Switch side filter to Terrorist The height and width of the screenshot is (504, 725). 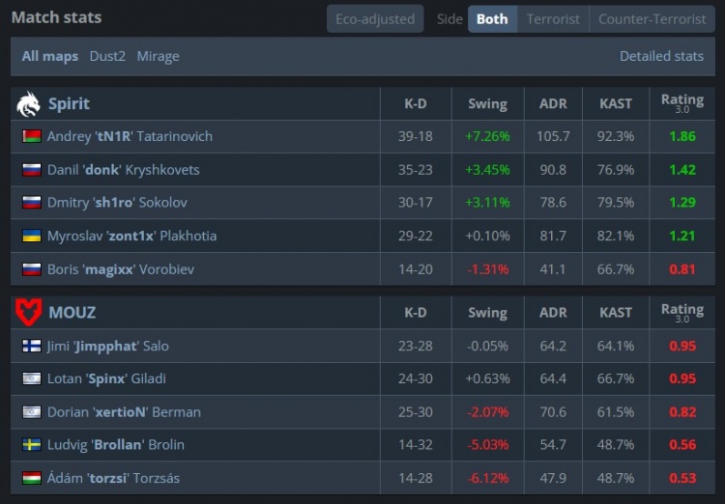(553, 19)
